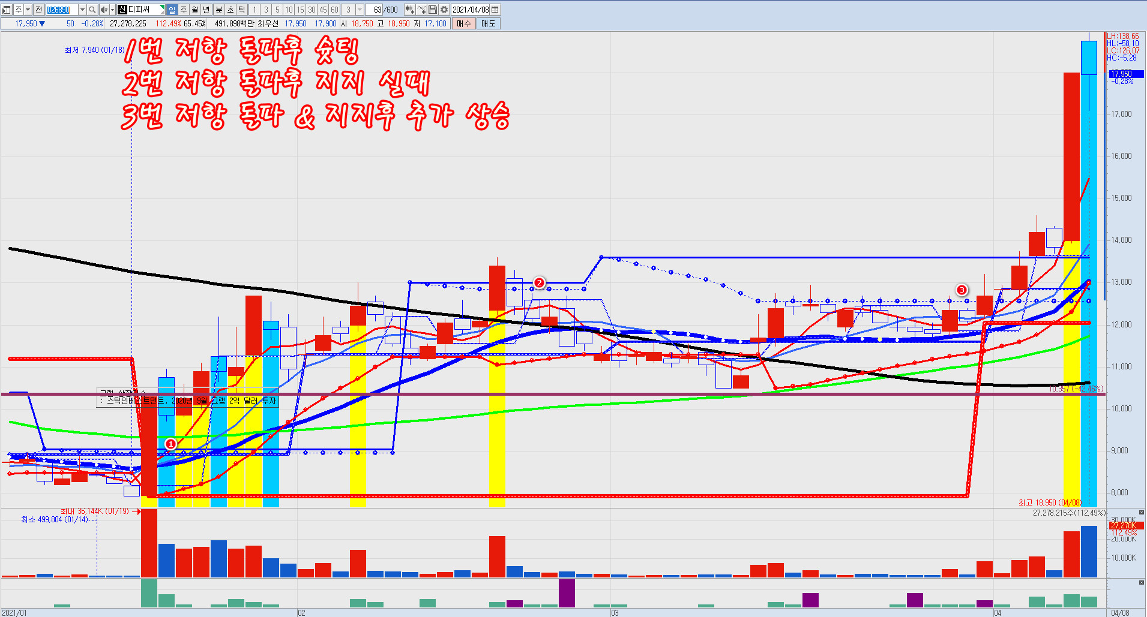Click the 최고 18,950 (04/08) high label
The height and width of the screenshot is (617, 1147).
click(1049, 502)
